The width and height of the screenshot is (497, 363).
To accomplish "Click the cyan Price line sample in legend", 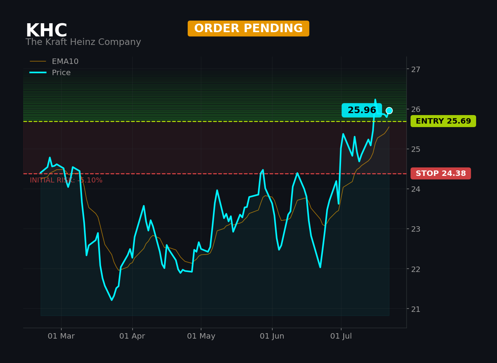I will [38, 73].
